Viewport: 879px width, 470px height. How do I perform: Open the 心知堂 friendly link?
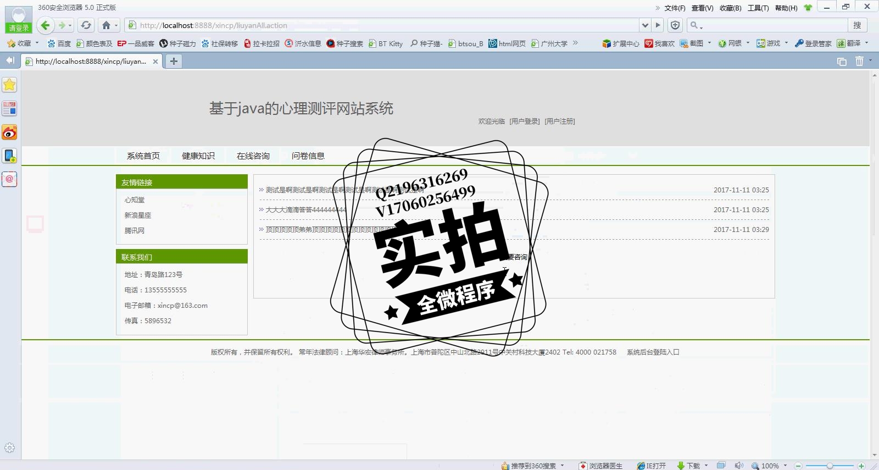135,200
